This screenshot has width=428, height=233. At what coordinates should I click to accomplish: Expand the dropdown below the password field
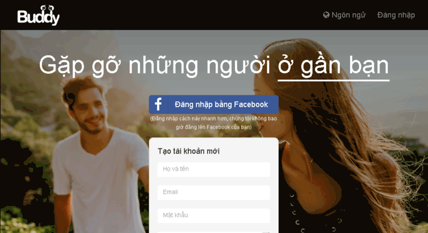tap(214, 232)
